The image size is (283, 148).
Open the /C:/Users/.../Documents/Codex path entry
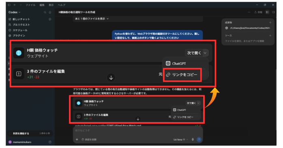(x=250, y=28)
